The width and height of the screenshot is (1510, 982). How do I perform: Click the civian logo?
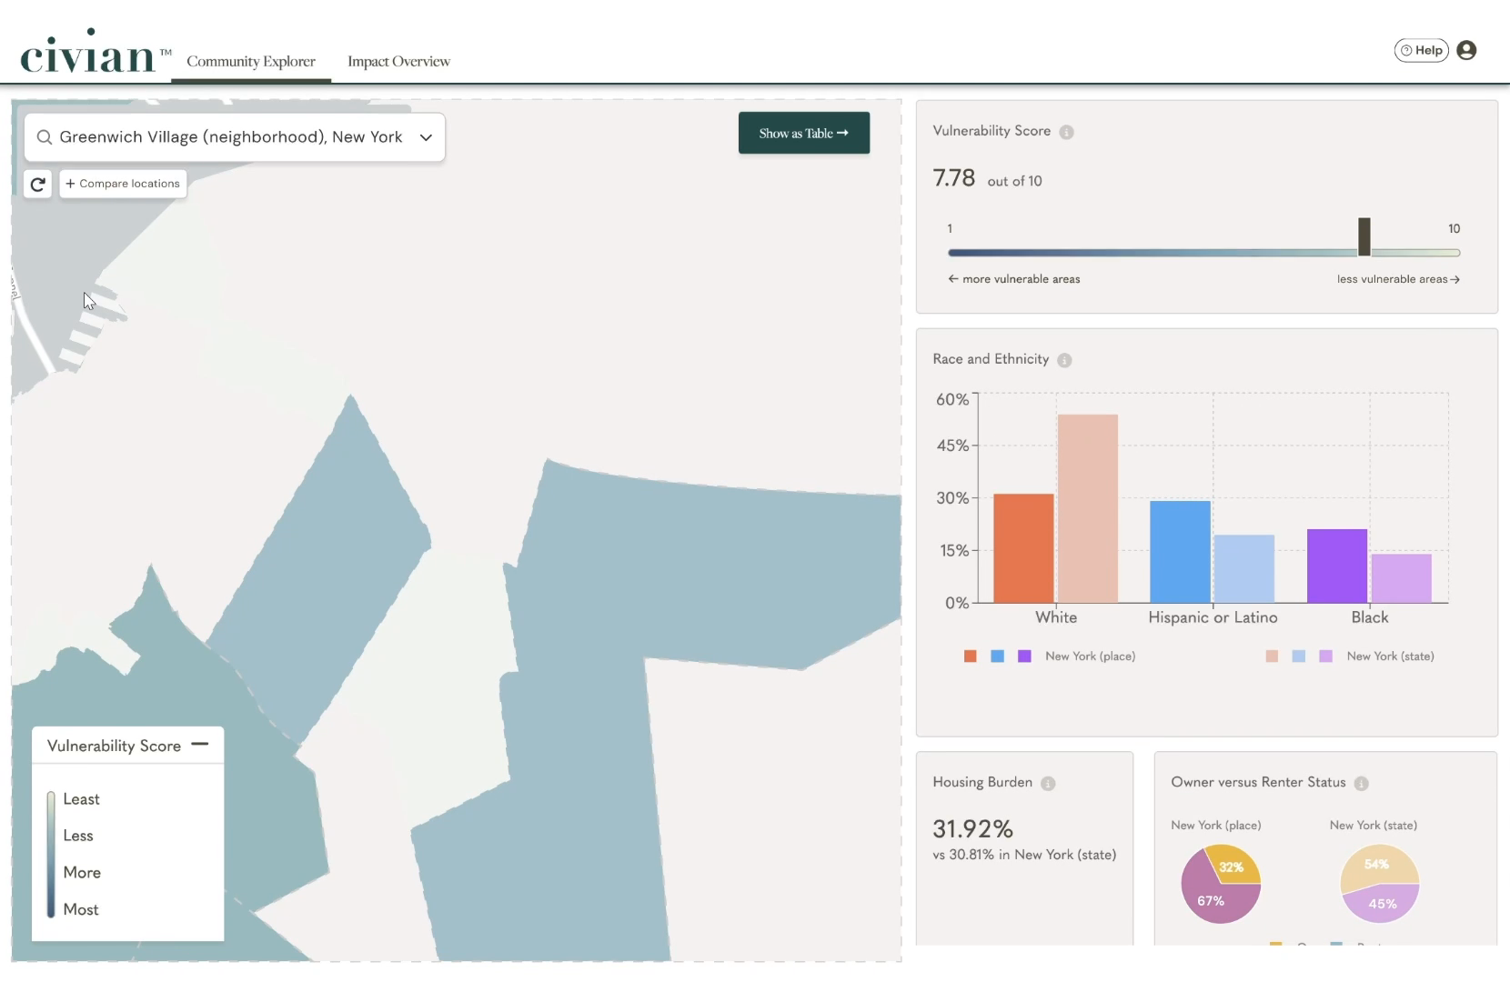pyautogui.click(x=96, y=52)
